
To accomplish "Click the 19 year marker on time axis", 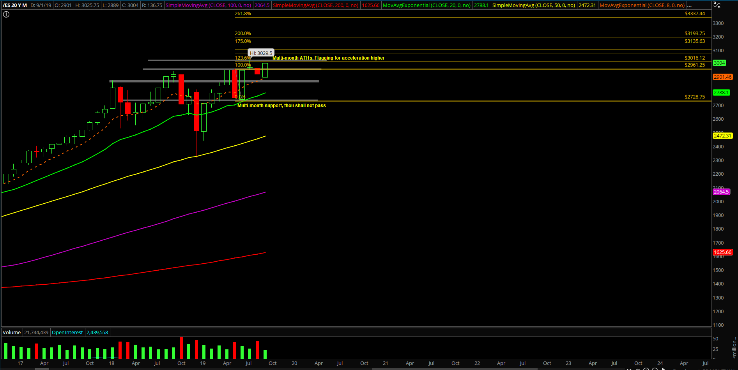I will point(203,363).
